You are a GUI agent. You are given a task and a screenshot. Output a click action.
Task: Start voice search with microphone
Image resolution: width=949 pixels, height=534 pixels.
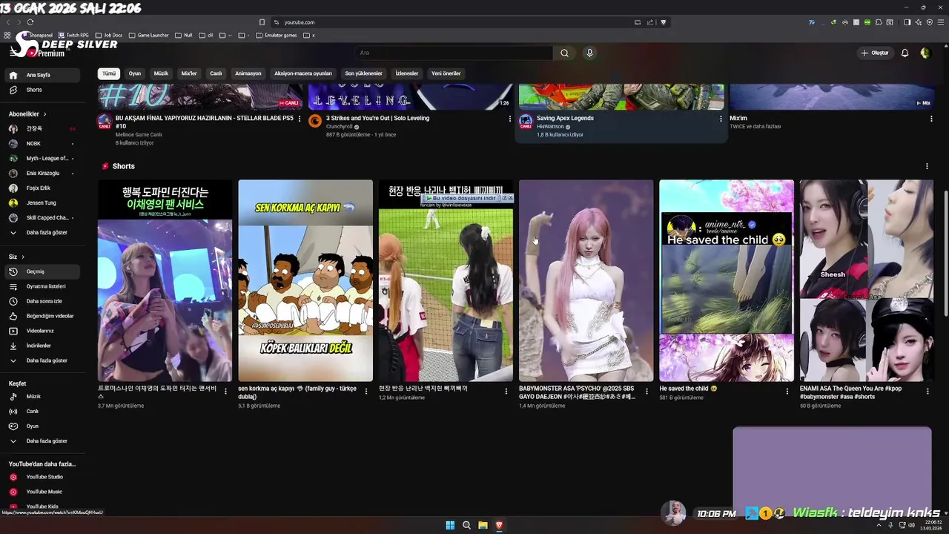pyautogui.click(x=589, y=53)
